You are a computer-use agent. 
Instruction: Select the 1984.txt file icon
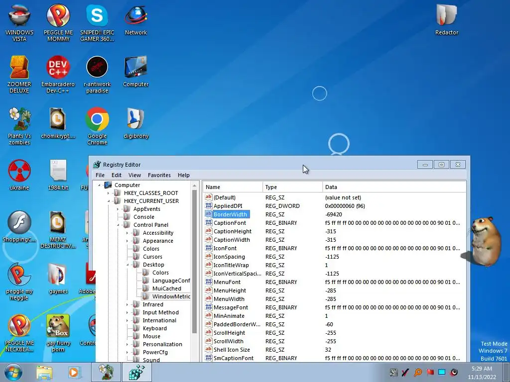click(58, 175)
